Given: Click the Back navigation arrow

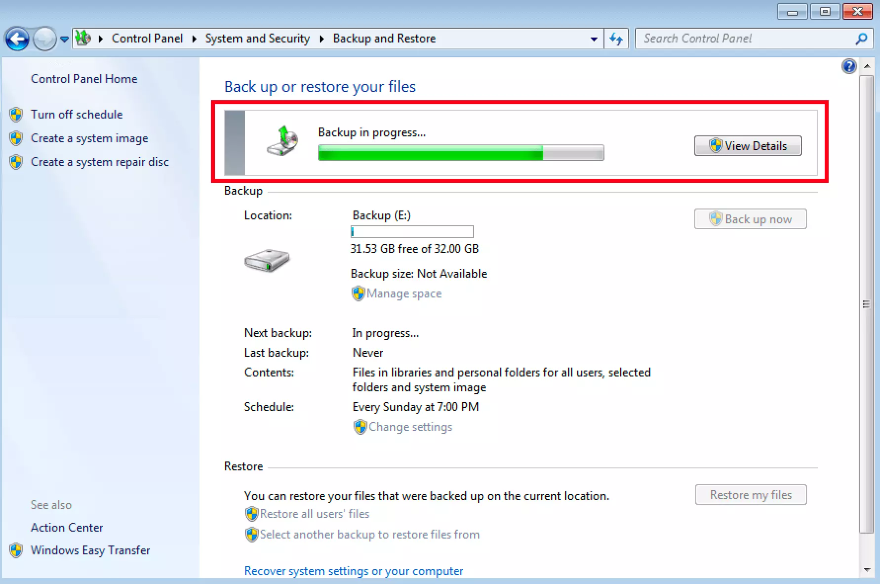Looking at the screenshot, I should (17, 39).
